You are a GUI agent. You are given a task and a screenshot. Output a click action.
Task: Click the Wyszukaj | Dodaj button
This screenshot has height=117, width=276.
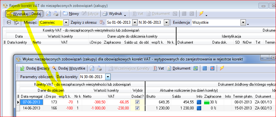point(24,14)
